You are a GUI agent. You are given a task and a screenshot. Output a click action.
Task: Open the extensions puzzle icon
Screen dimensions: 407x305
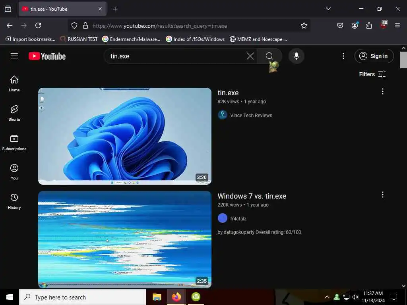pyautogui.click(x=369, y=25)
